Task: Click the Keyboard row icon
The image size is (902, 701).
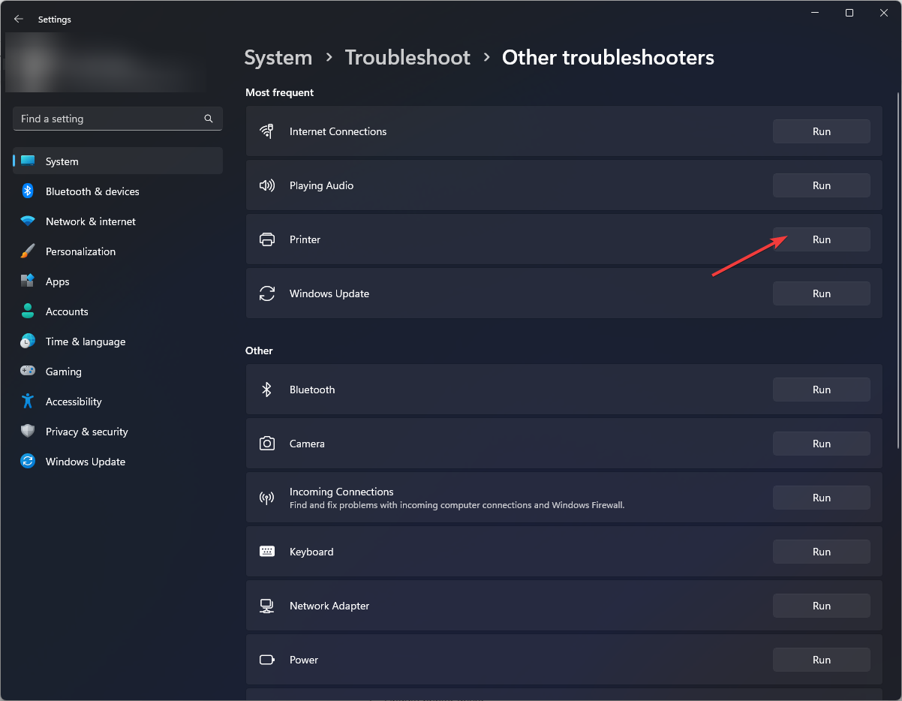Action: (x=266, y=552)
